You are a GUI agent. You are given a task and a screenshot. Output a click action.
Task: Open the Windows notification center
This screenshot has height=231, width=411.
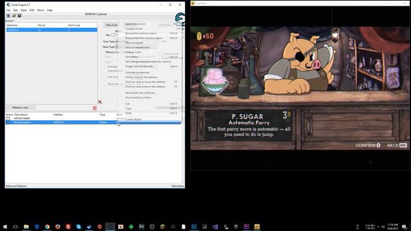[405, 227]
